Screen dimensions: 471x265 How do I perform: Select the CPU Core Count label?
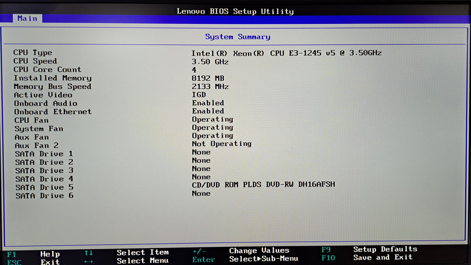[x=47, y=69]
